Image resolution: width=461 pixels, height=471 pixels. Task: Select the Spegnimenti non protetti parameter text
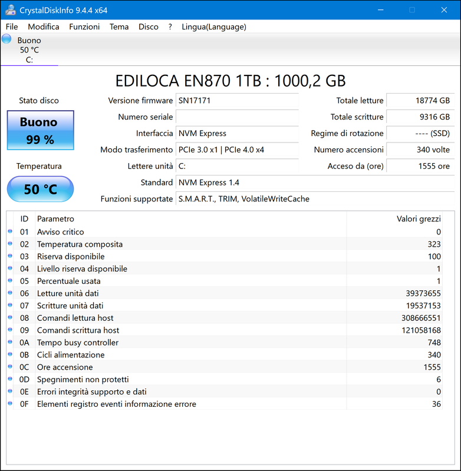click(x=83, y=380)
